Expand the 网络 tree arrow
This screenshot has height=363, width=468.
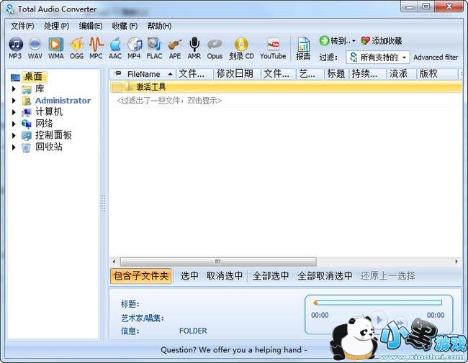pos(14,124)
